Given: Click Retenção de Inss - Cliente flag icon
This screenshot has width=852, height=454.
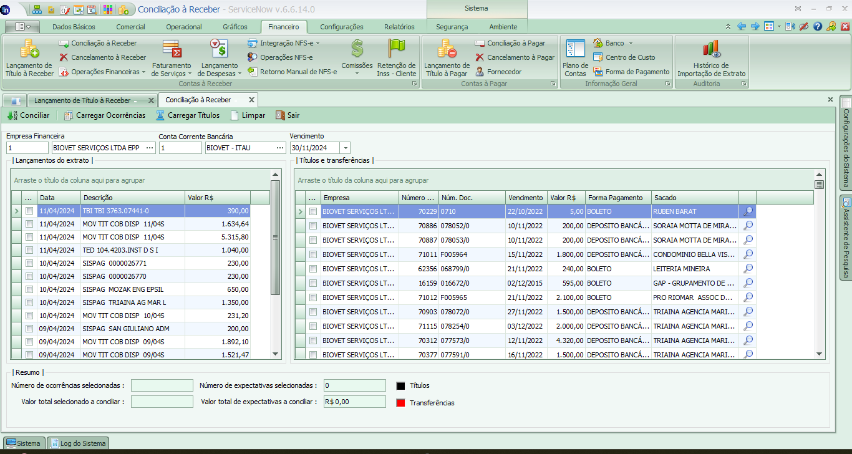Looking at the screenshot, I should click(x=396, y=49).
